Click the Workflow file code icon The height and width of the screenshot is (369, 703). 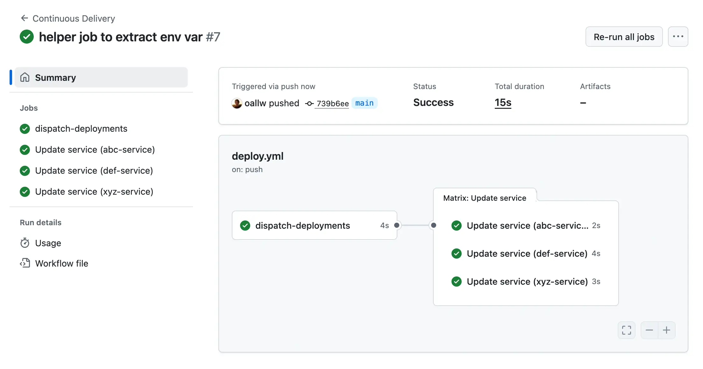point(25,263)
